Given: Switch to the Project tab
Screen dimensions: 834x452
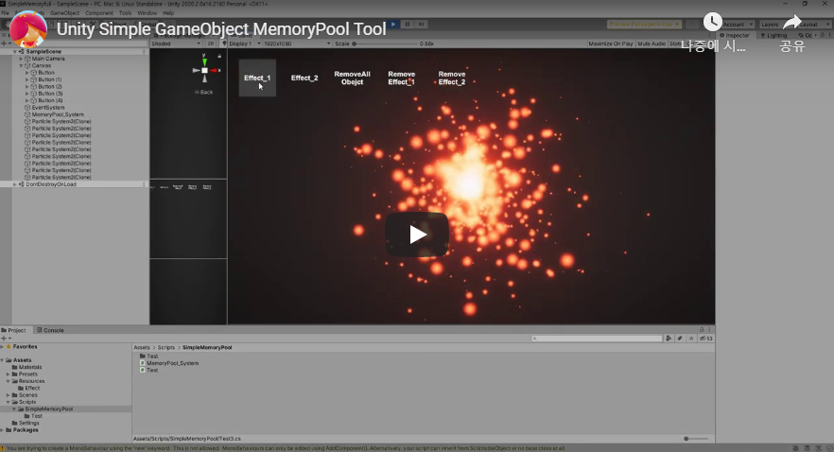Looking at the screenshot, I should point(14,330).
